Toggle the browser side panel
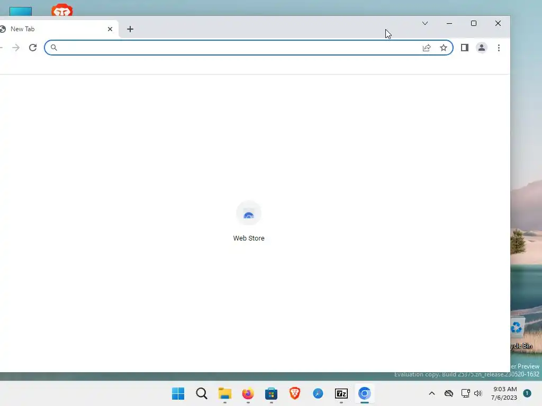The width and height of the screenshot is (542, 406). tap(465, 48)
